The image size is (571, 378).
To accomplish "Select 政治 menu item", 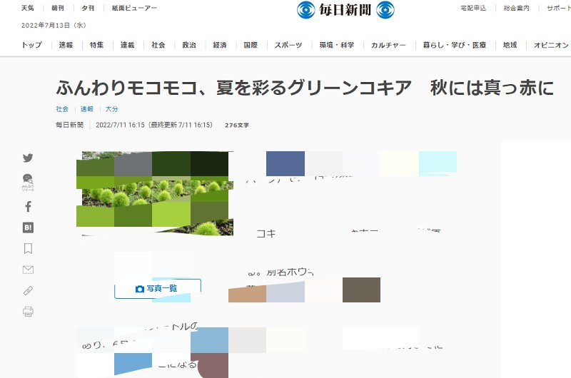I will 189,45.
